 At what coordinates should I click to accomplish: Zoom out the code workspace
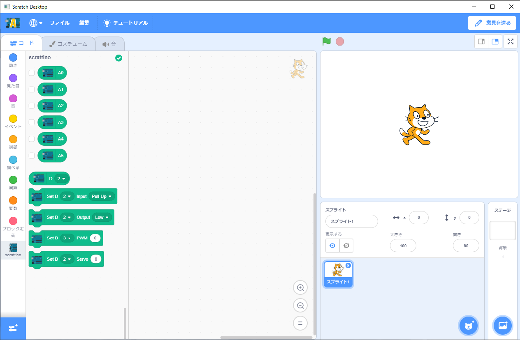click(300, 306)
